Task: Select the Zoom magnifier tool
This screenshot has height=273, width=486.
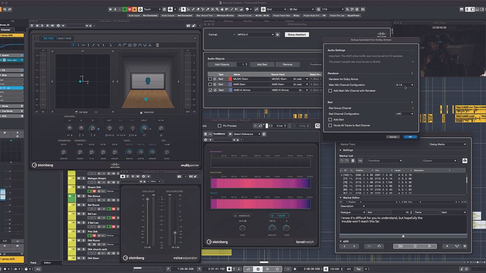Action: coord(217,9)
